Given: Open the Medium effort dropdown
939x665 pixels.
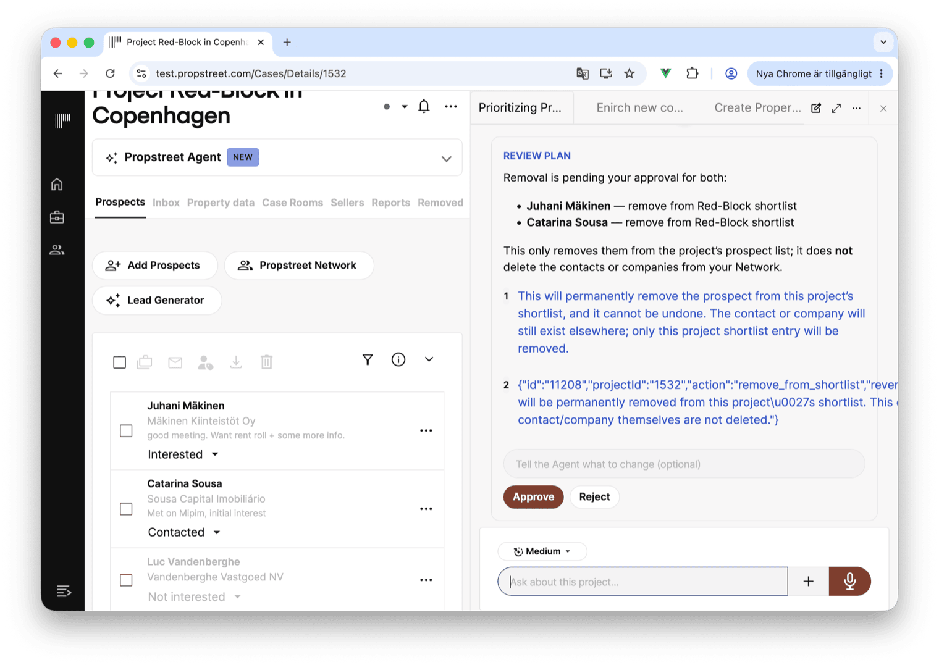Looking at the screenshot, I should 542,551.
